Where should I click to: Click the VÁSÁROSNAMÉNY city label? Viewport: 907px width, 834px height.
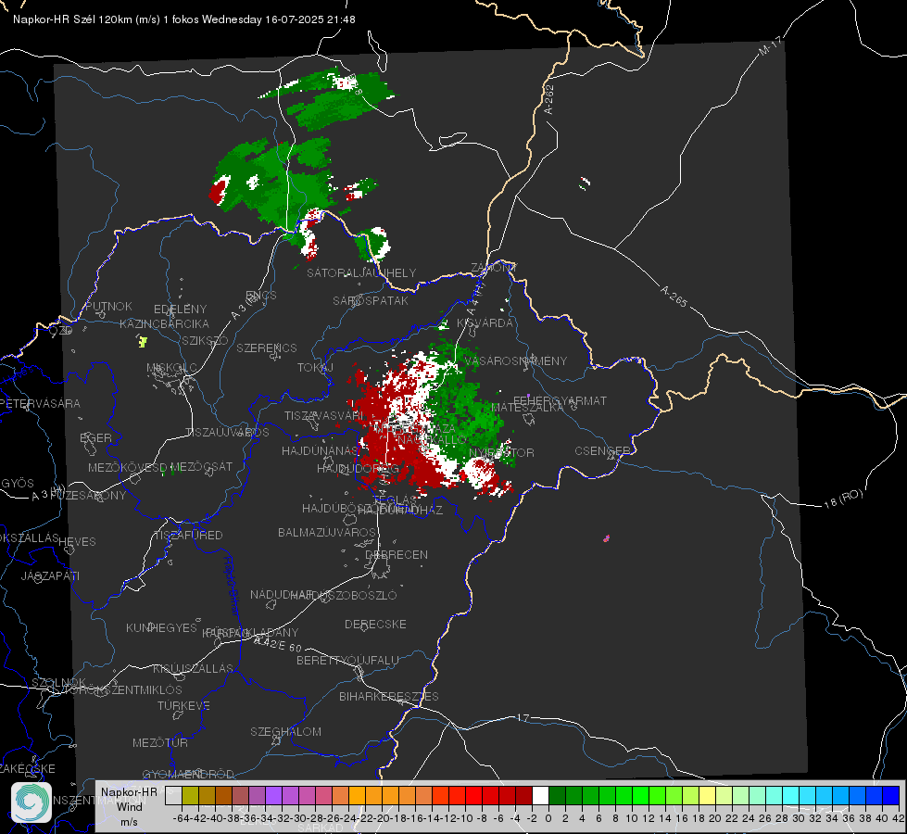click(x=515, y=360)
